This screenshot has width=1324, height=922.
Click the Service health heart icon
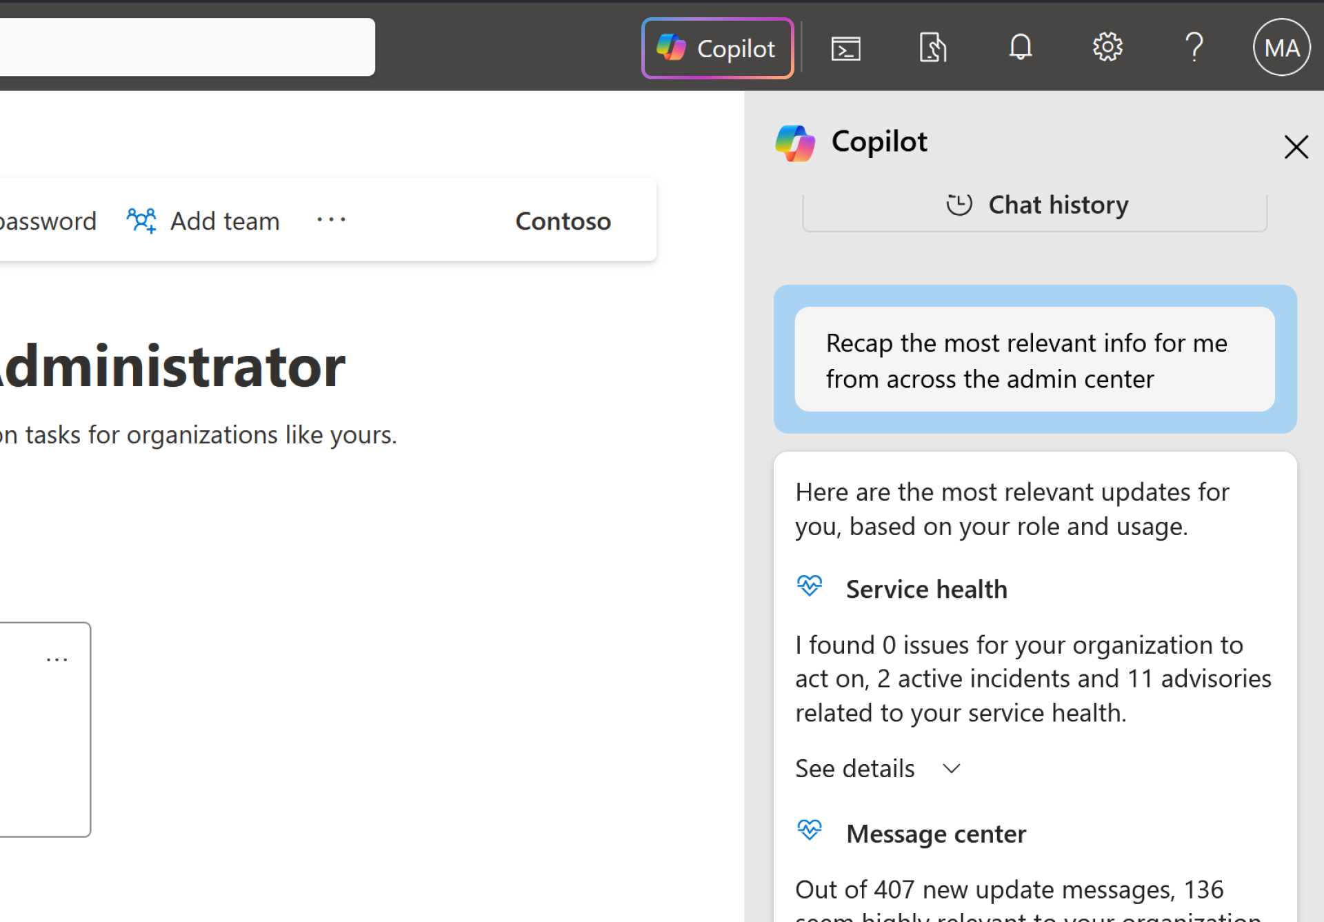tap(810, 586)
